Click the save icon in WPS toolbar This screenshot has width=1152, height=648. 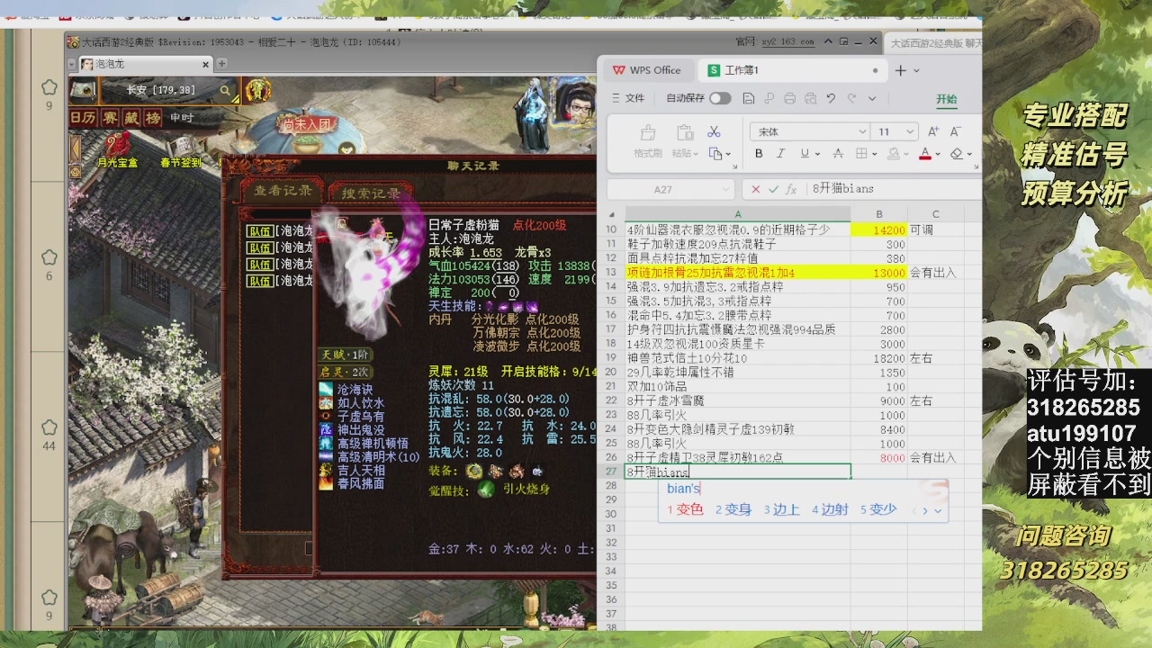pyautogui.click(x=747, y=98)
